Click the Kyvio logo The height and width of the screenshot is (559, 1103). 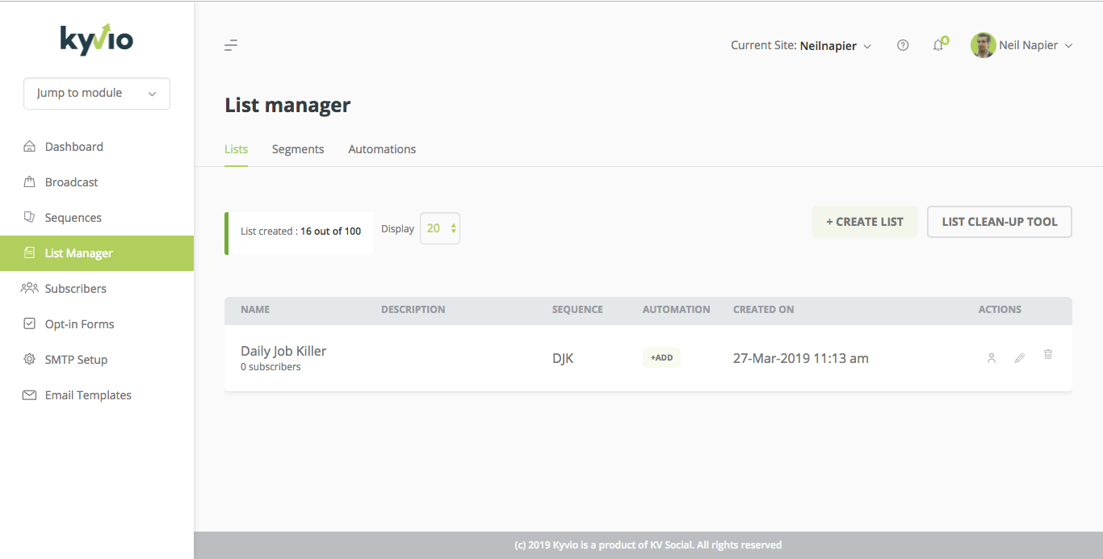(x=97, y=39)
